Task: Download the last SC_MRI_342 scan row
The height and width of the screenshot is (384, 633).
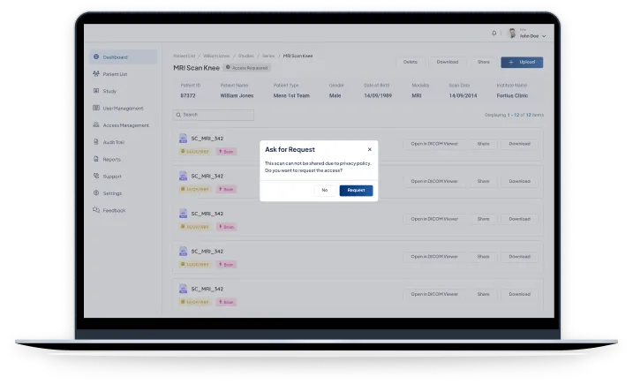Action: pos(520,294)
